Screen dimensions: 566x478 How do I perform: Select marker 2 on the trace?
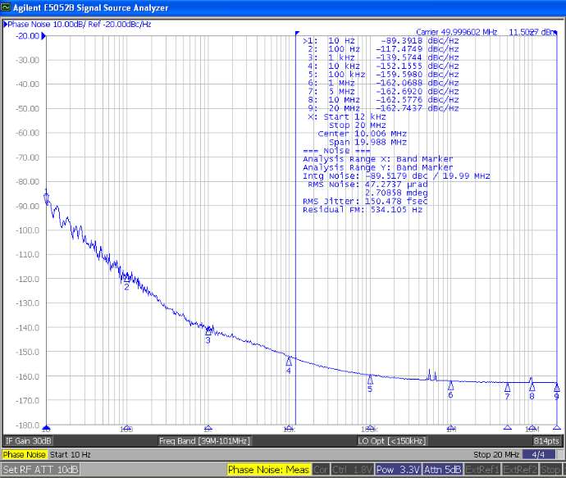pyautogui.click(x=126, y=279)
